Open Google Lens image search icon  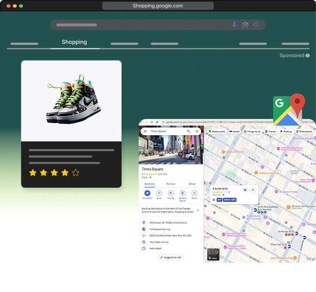245,25
